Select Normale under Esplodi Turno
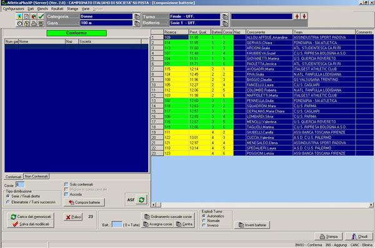The height and width of the screenshot is (248, 375). 204,221
